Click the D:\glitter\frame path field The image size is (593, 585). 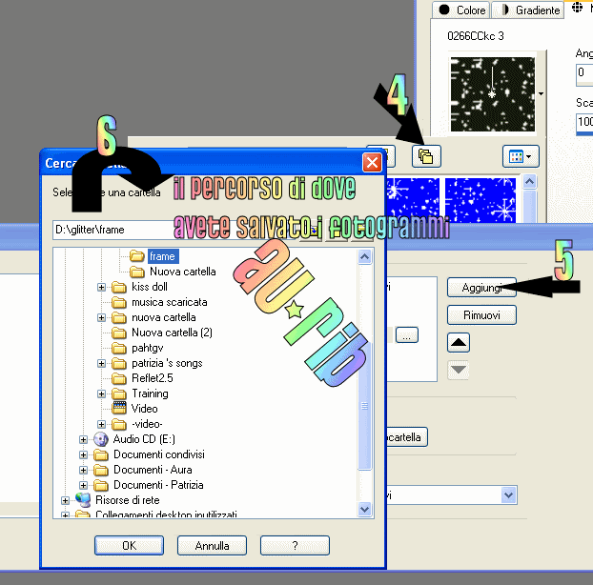pyautogui.click(x=174, y=230)
